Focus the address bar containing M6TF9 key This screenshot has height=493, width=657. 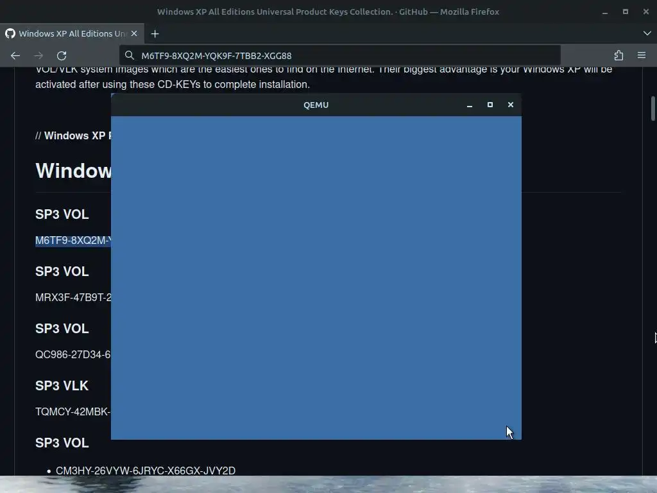[x=340, y=55]
